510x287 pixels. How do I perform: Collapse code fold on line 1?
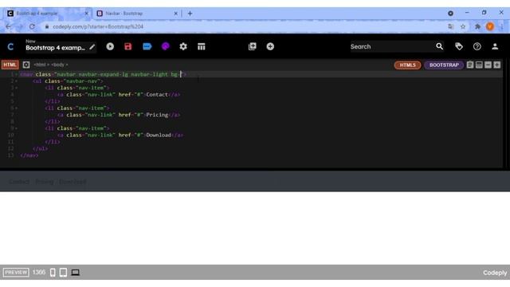tap(16, 74)
